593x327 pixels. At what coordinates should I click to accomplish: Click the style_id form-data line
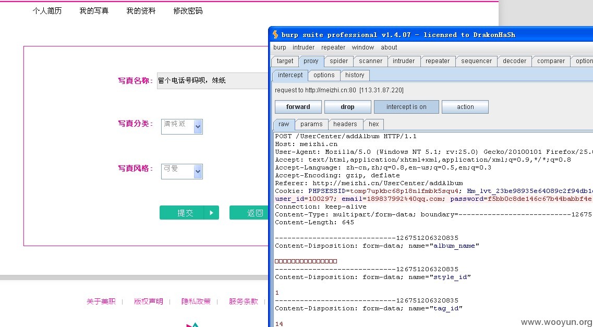373,277
